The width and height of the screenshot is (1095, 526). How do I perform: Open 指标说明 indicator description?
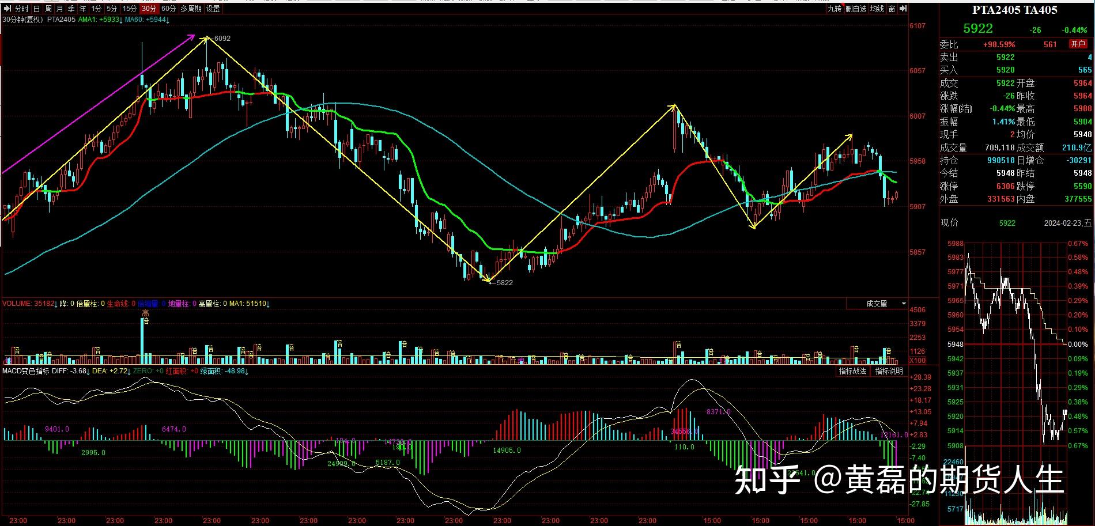[x=889, y=372]
